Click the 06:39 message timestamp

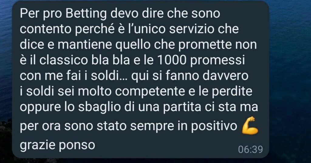[251, 150]
